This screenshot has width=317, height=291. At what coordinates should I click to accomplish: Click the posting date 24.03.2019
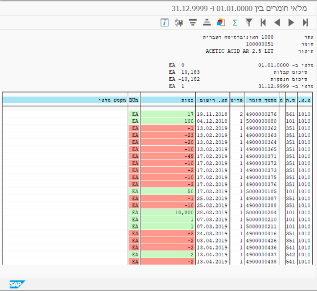[x=212, y=234]
